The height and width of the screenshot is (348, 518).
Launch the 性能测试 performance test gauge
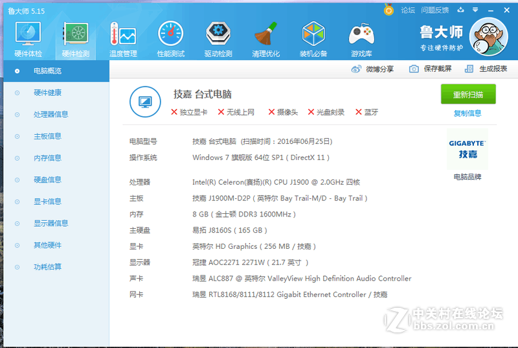(170, 39)
